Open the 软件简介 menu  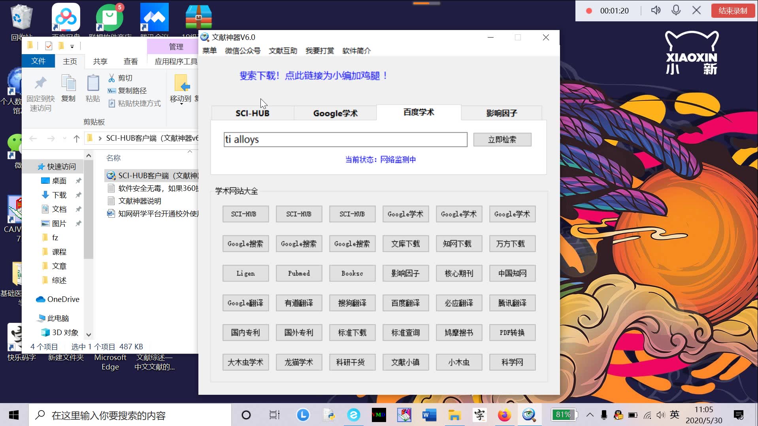pyautogui.click(x=356, y=51)
